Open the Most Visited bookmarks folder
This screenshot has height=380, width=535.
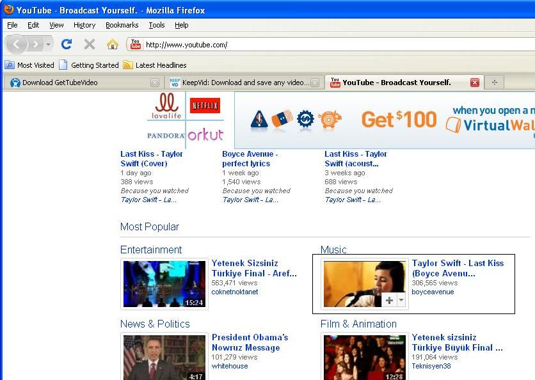[29, 65]
